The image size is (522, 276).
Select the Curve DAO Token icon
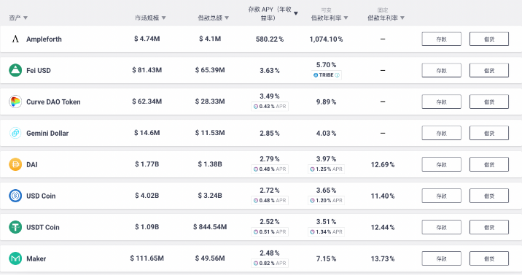15,101
